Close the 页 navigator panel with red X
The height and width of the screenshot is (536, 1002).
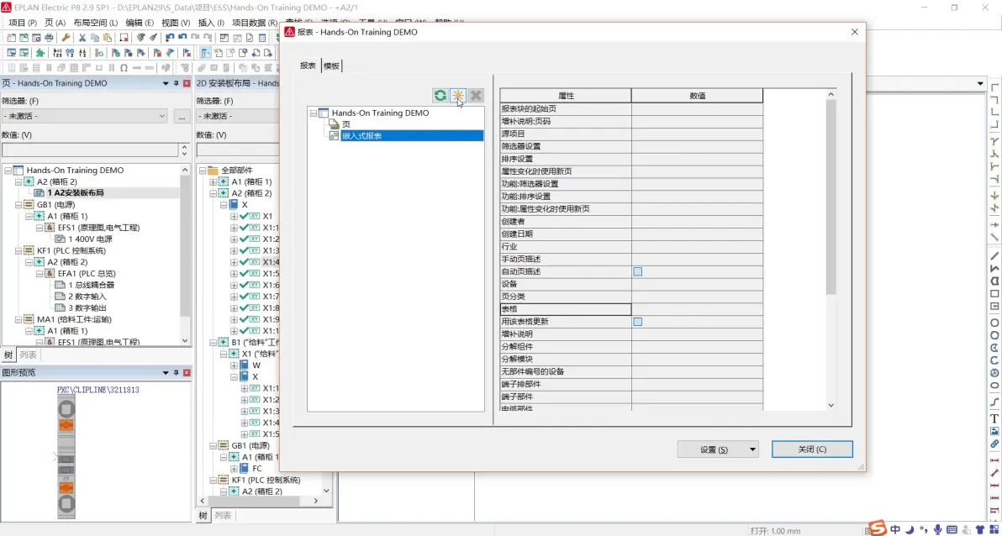187,84
